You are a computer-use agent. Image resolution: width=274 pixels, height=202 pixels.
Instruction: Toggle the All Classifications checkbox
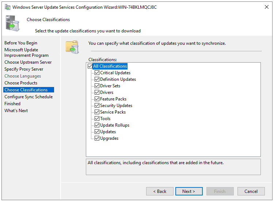pyautogui.click(x=90, y=66)
